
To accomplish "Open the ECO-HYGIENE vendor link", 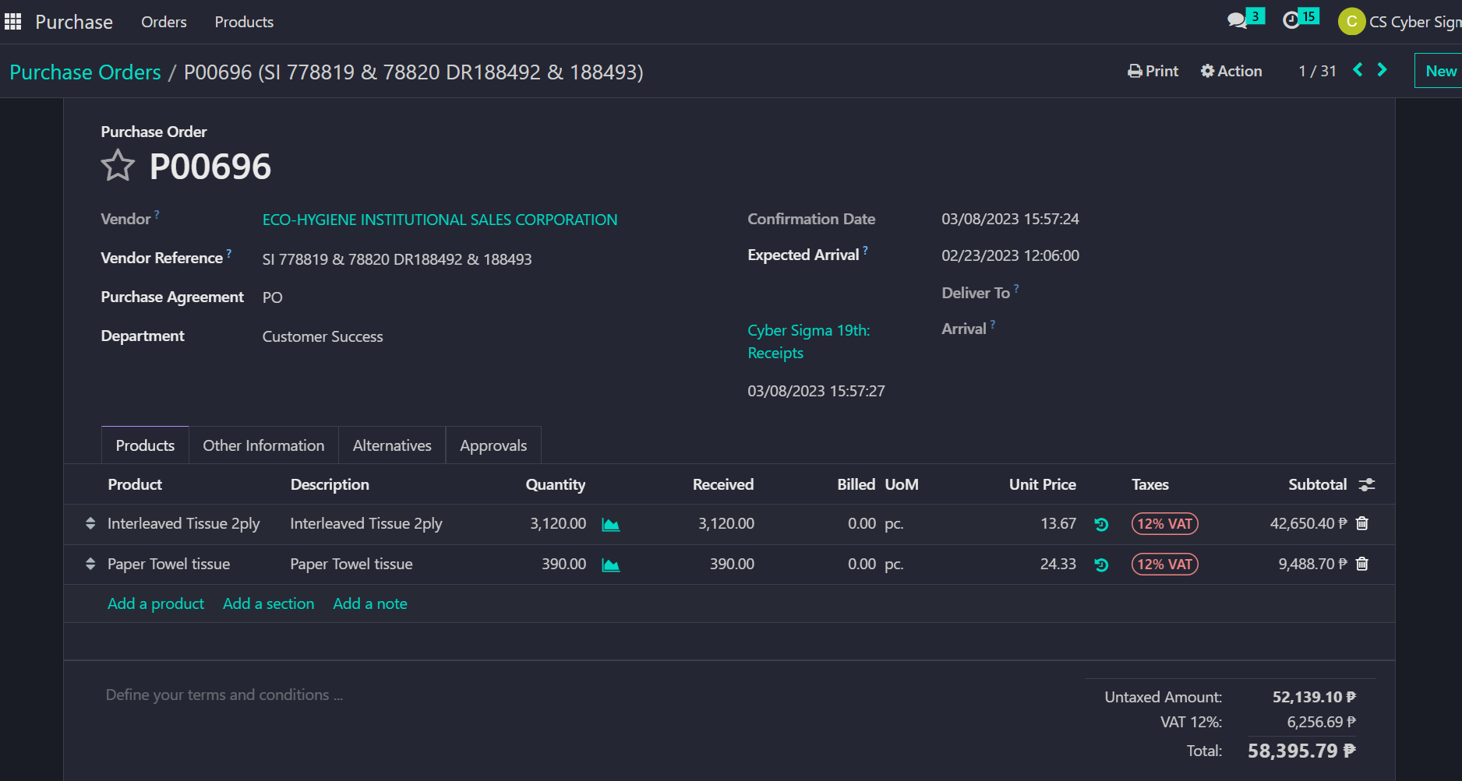I will click(x=440, y=220).
